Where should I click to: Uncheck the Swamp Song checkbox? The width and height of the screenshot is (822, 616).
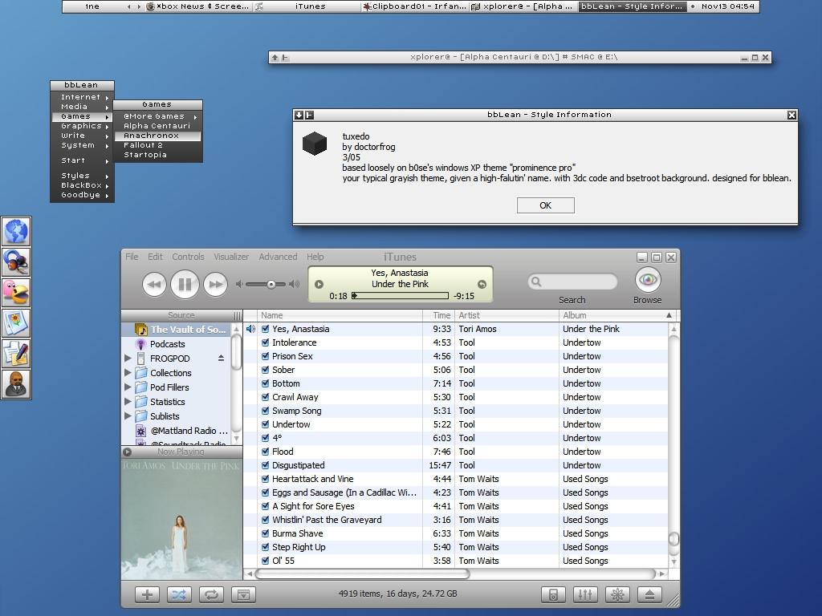click(265, 411)
